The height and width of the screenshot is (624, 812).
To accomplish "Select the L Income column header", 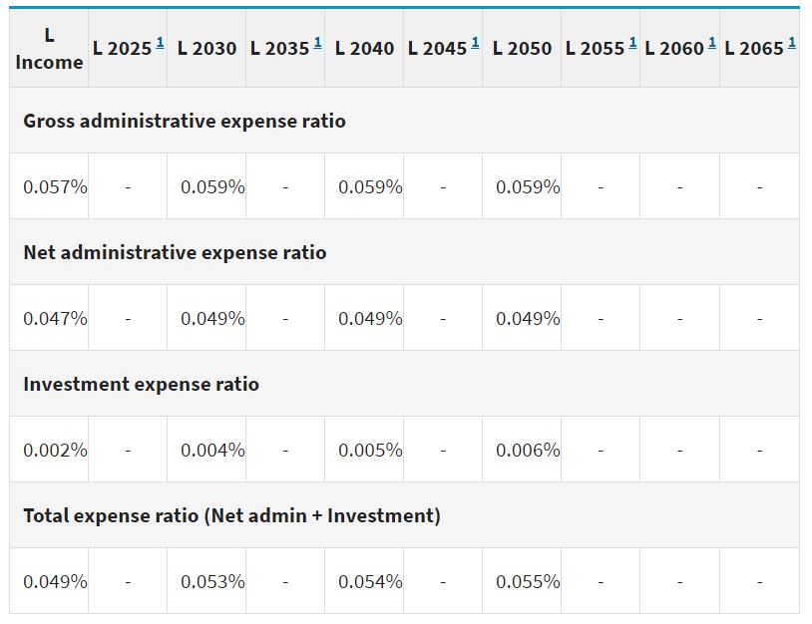I will point(49,49).
